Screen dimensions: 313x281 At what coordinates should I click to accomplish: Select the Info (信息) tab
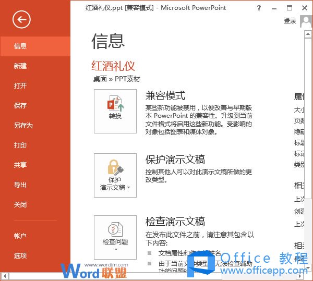click(x=21, y=46)
